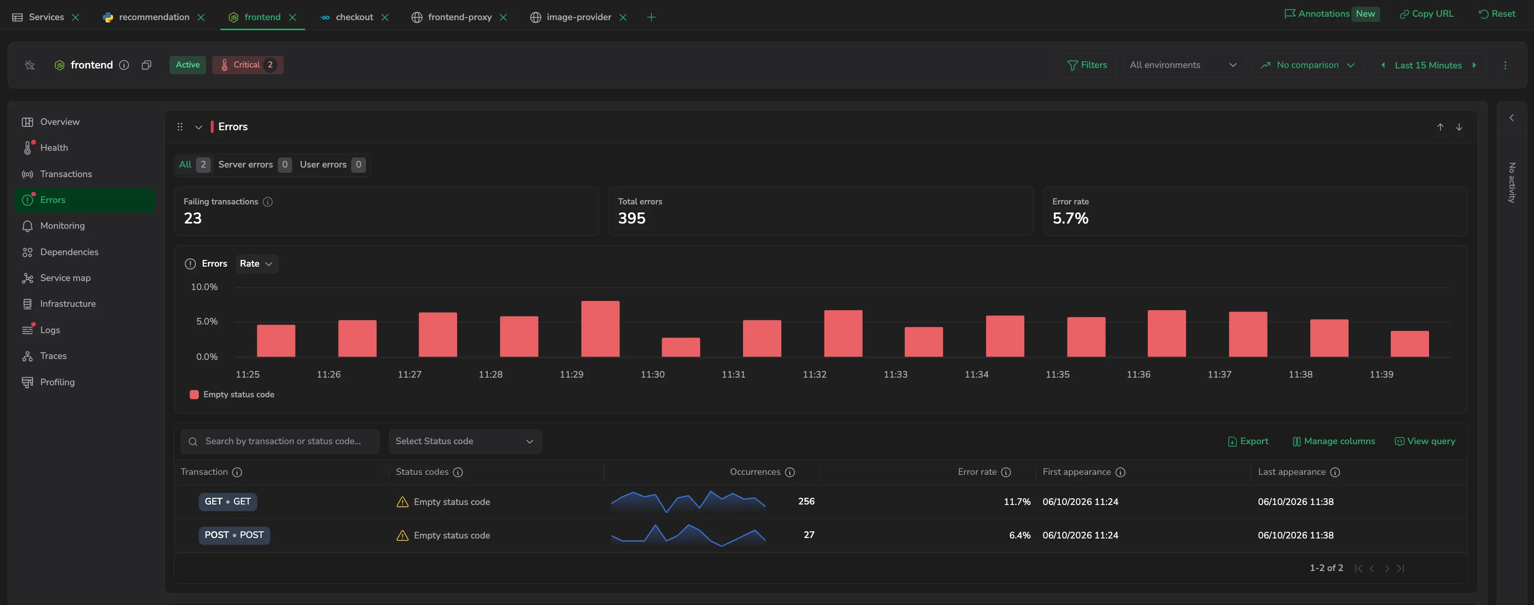
Task: Close the recommendation tab
Action: pos(201,17)
